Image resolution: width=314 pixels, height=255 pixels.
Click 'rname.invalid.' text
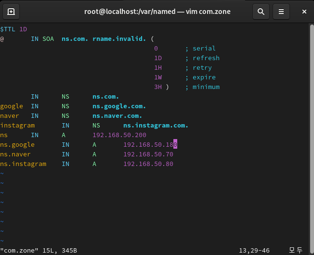pos(119,39)
